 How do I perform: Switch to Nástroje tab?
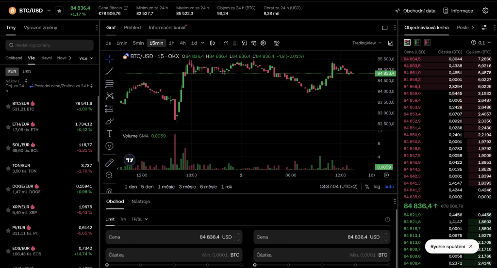point(140,202)
